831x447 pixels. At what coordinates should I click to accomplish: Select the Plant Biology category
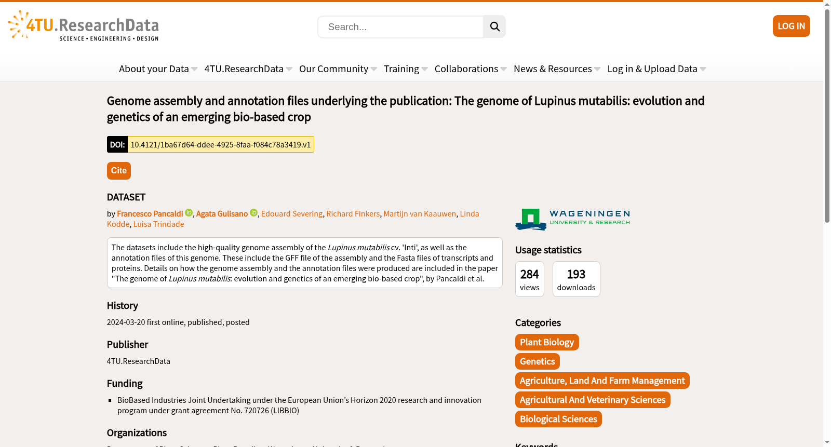(547, 342)
